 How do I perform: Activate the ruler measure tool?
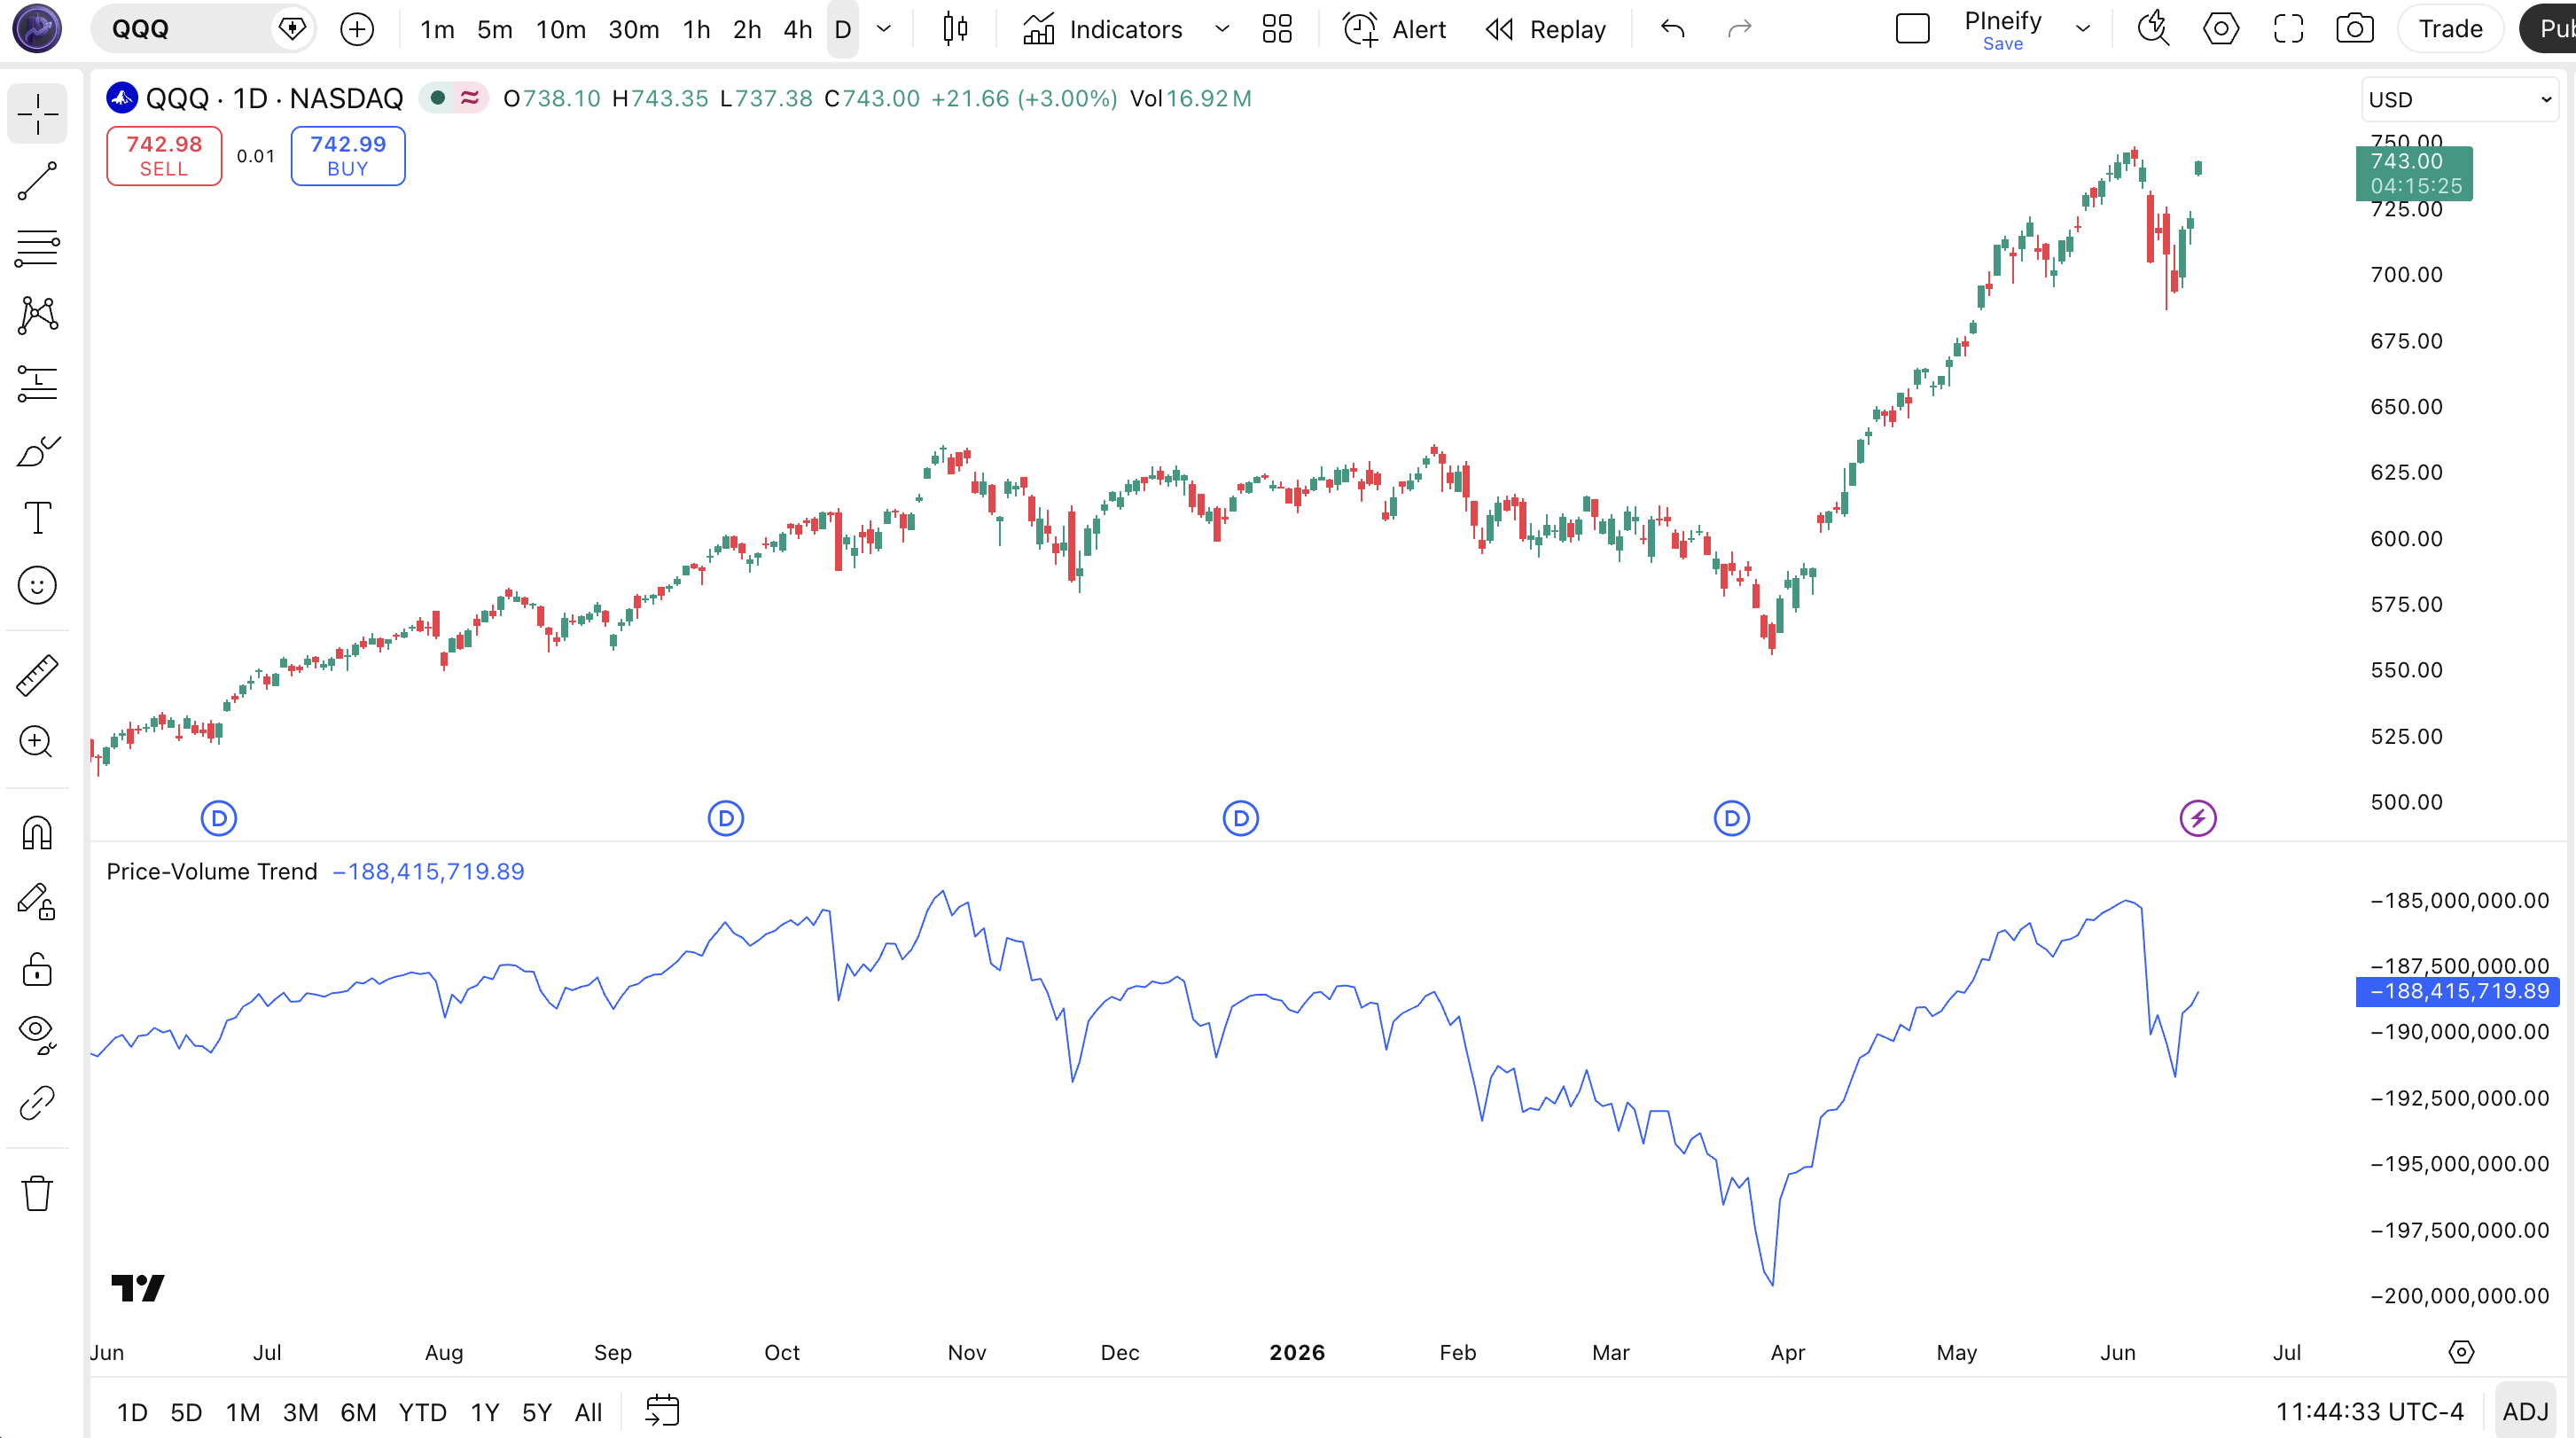37,675
